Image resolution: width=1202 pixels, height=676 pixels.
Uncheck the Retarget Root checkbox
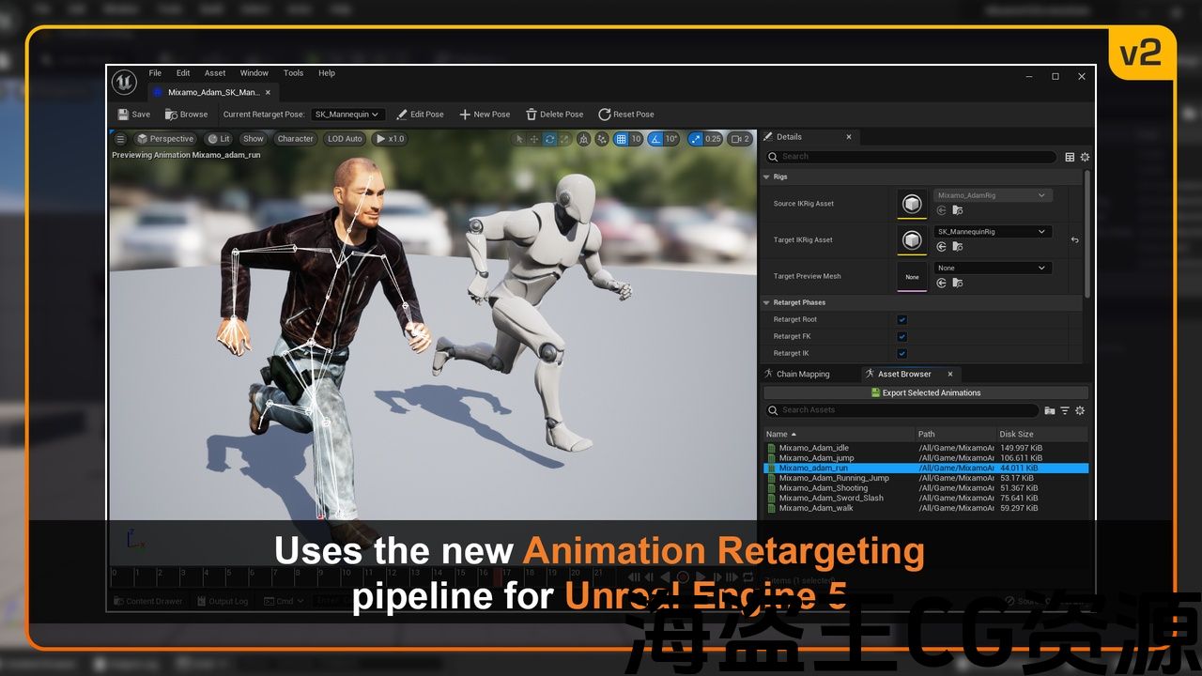[x=902, y=319]
